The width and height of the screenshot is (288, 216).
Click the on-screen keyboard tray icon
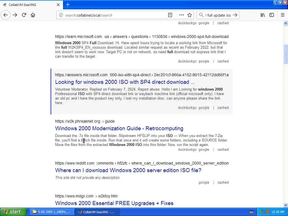tap(251, 212)
